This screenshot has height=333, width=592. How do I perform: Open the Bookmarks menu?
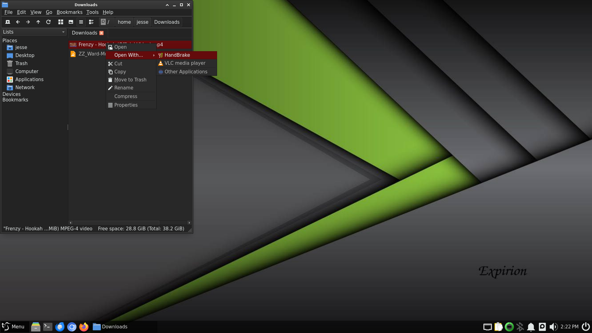pyautogui.click(x=69, y=12)
